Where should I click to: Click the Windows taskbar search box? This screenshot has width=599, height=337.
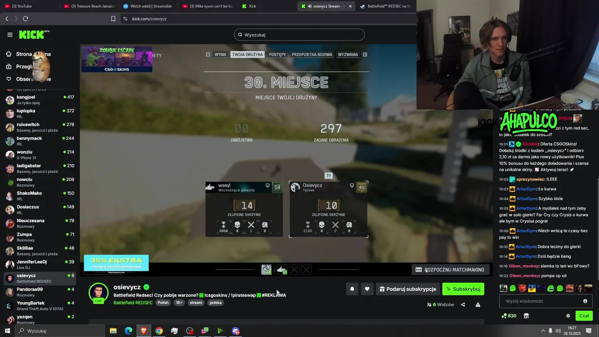coord(59,331)
